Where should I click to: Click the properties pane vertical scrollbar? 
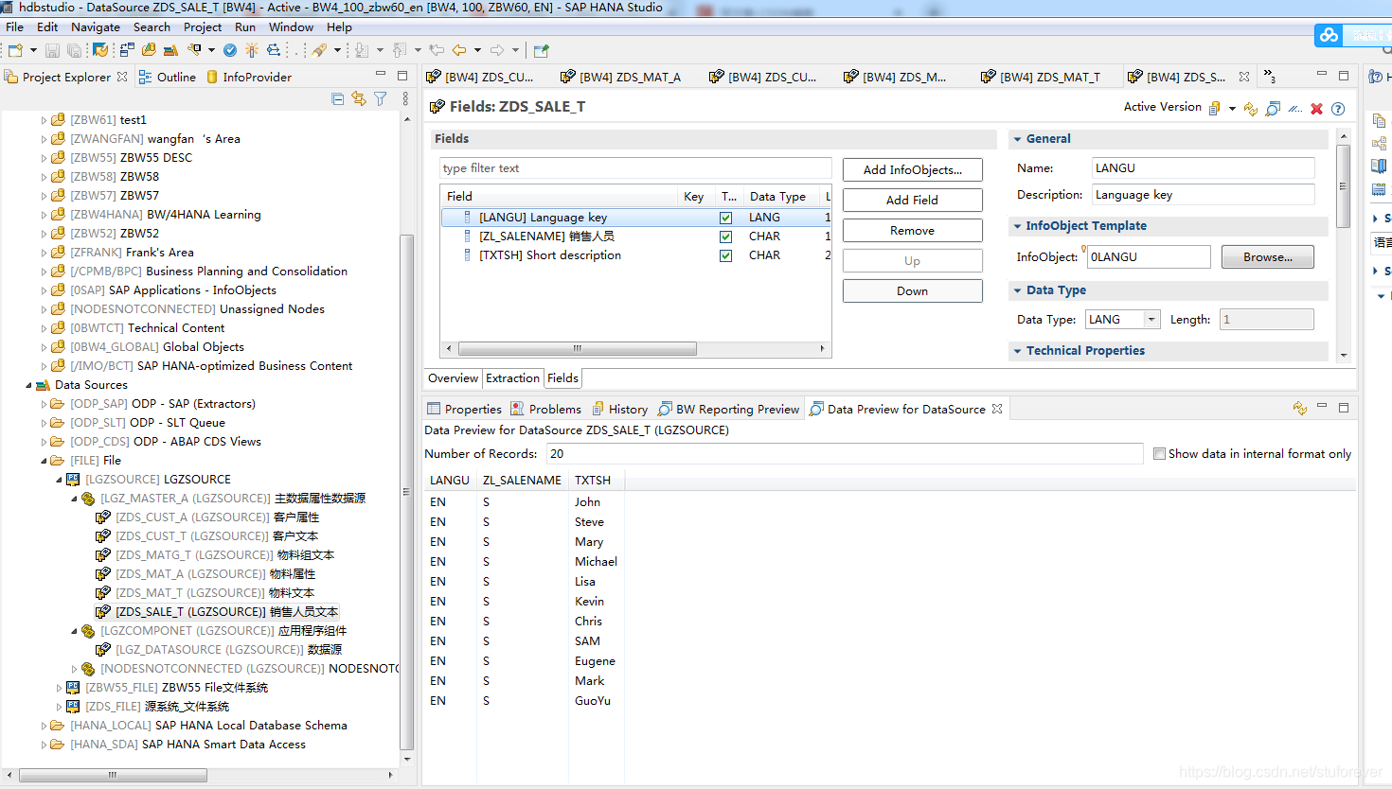[x=1343, y=186]
